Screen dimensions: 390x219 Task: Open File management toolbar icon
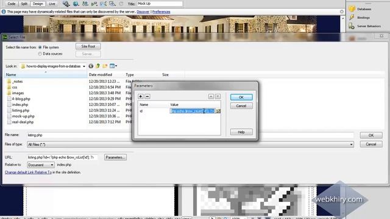click(85, 4)
